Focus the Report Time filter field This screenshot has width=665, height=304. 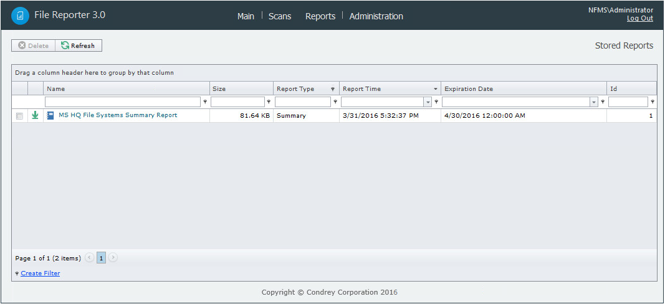pyautogui.click(x=383, y=102)
